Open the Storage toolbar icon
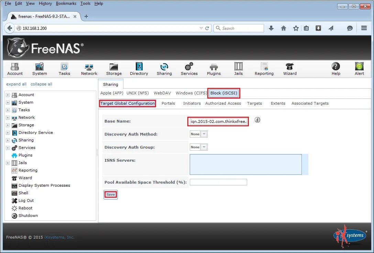This screenshot has width=374, height=253. pos(114,69)
